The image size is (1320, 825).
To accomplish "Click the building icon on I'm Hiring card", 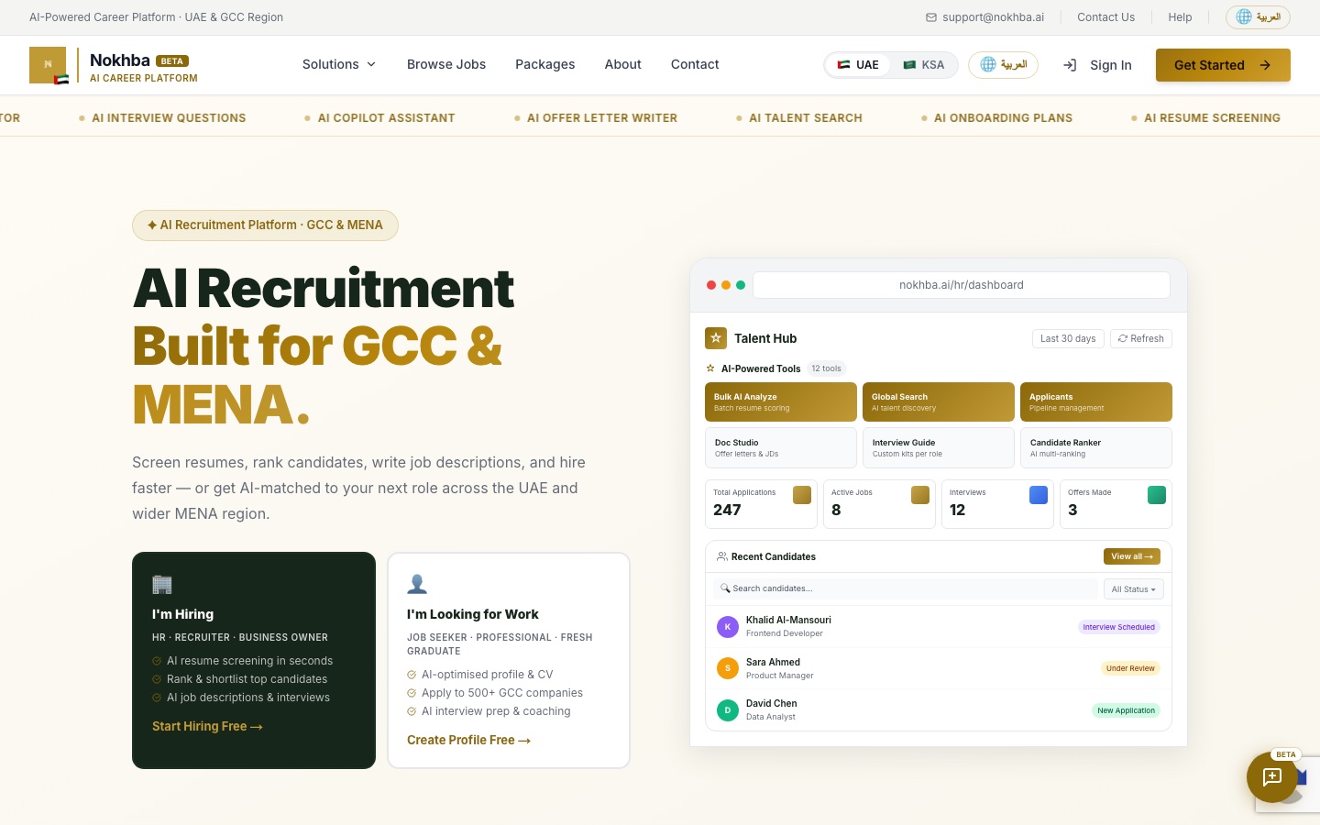I will 162,584.
